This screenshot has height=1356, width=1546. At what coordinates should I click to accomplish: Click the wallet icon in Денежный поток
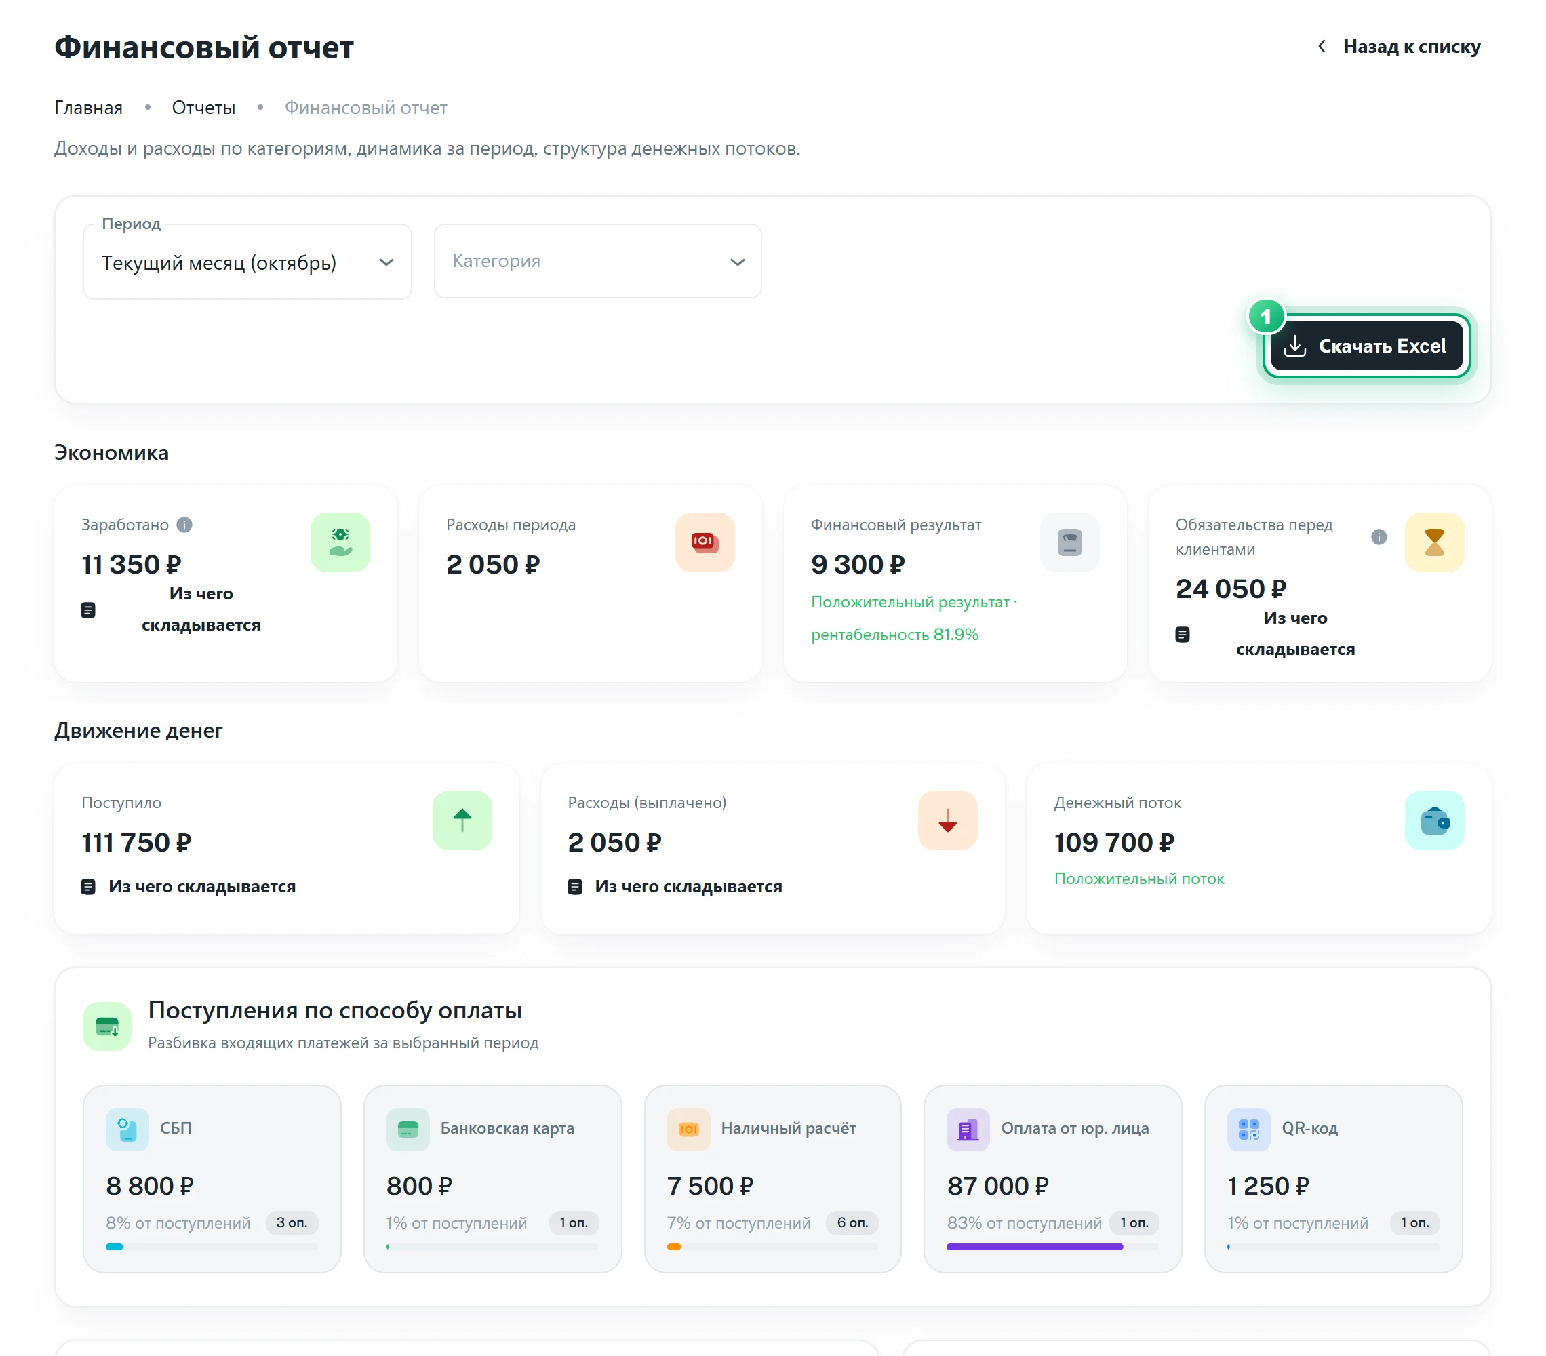pyautogui.click(x=1434, y=820)
